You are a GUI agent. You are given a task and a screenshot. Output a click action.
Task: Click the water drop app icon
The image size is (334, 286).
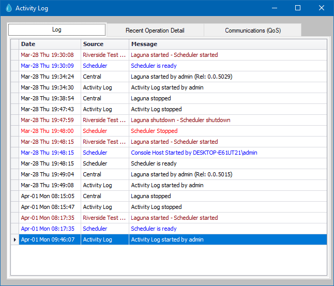(9, 8)
